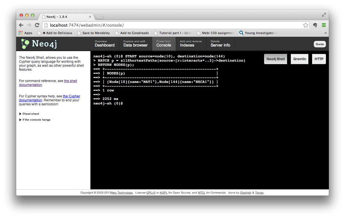
Task: Bookmark this page with the star icon
Action: pyautogui.click(x=306, y=25)
